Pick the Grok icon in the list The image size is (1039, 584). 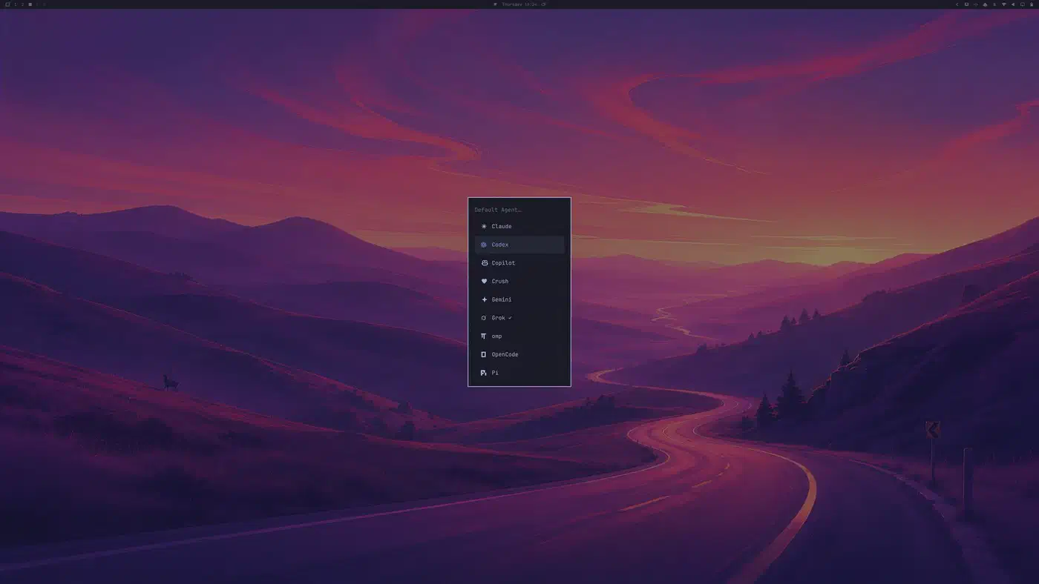coord(484,318)
